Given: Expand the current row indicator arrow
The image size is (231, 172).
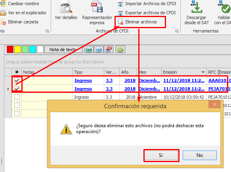Looking at the screenshot, I should click(x=8, y=89).
